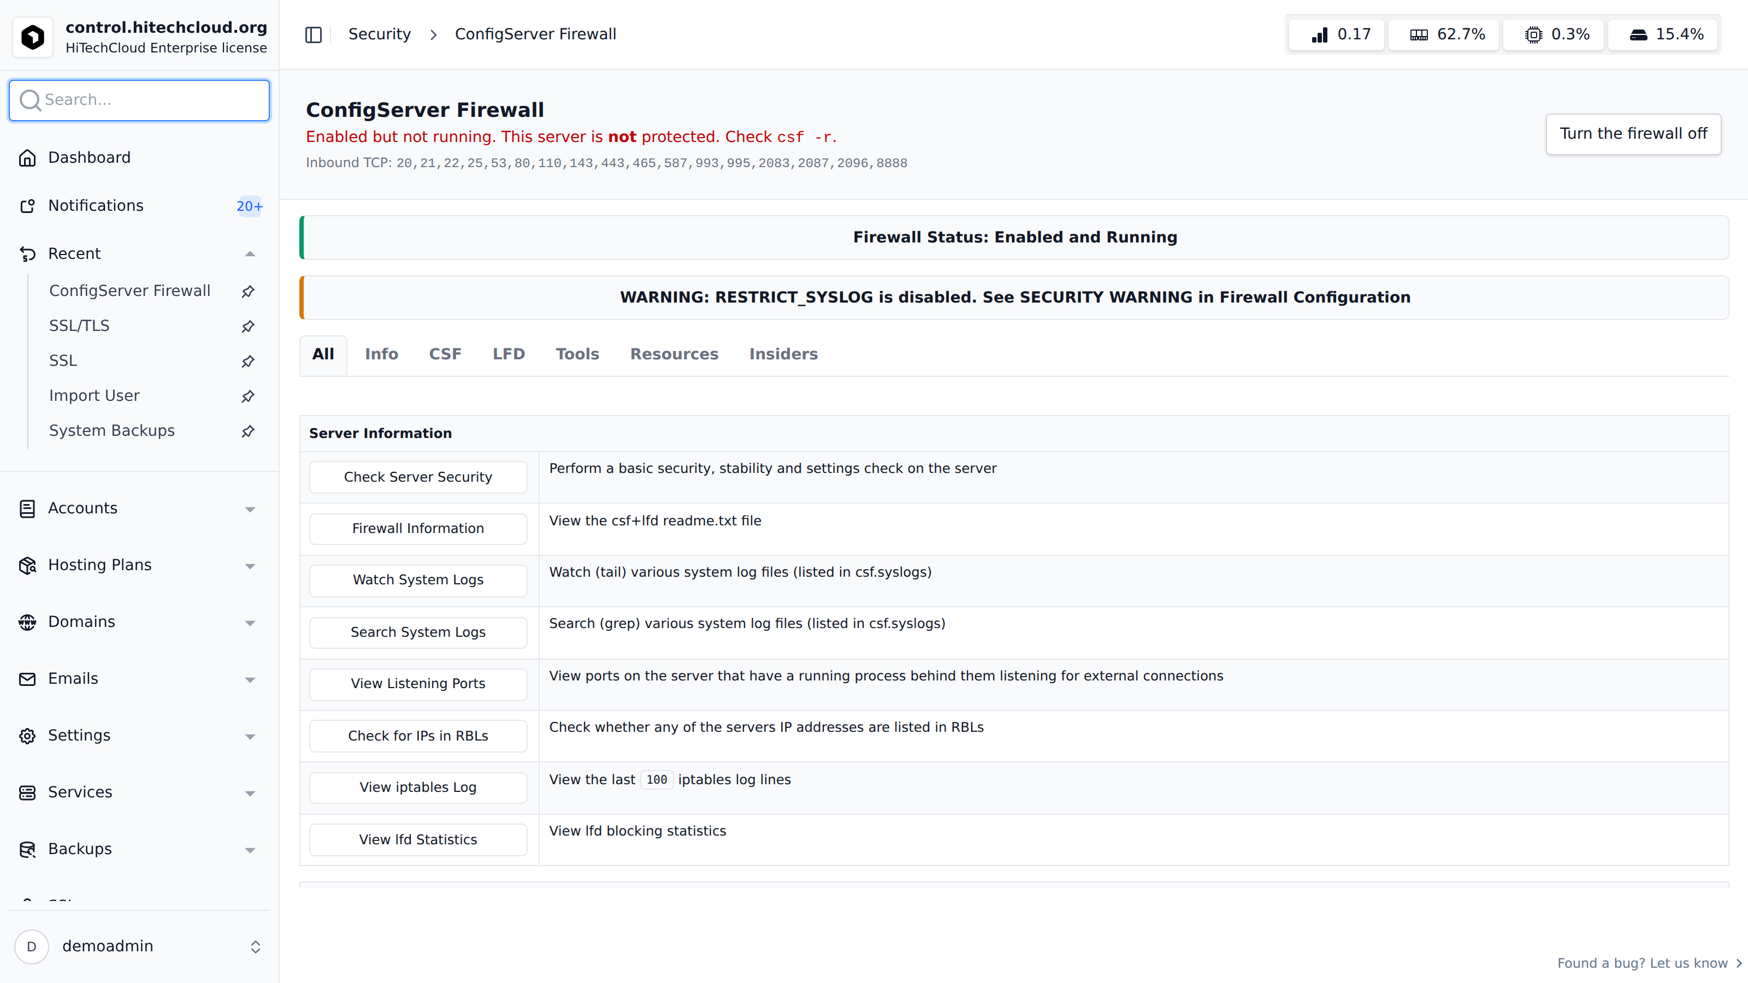Expand the Settings menu
The width and height of the screenshot is (1748, 983).
(x=250, y=737)
